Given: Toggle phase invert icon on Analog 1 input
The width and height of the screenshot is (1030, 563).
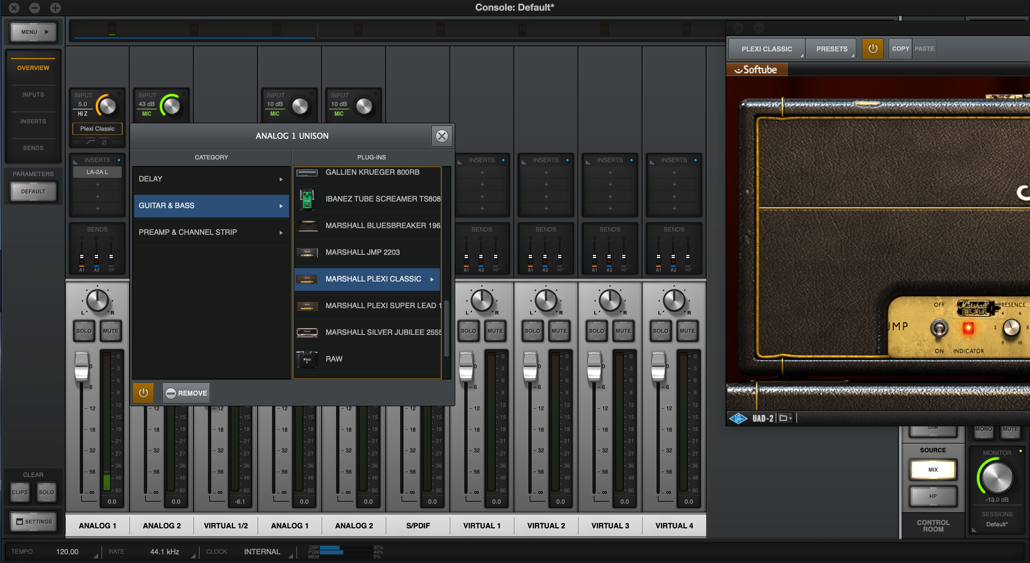Looking at the screenshot, I should pos(104,142).
